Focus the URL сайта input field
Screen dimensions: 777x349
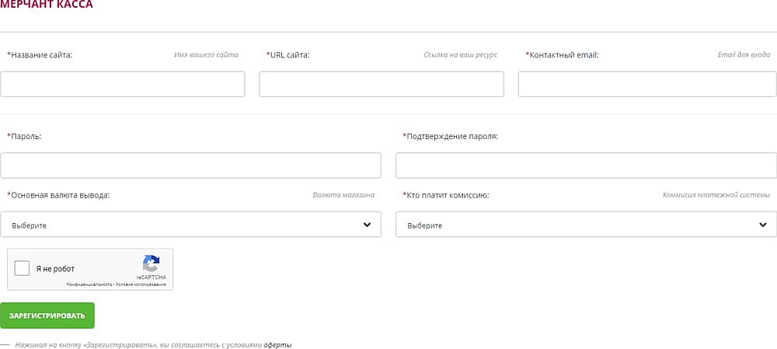point(382,84)
